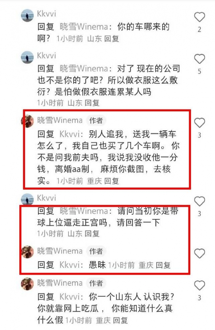The width and height of the screenshot is (215, 330).
Task: Click 作者 badge on 愚昧 reply
Action: coord(96,251)
